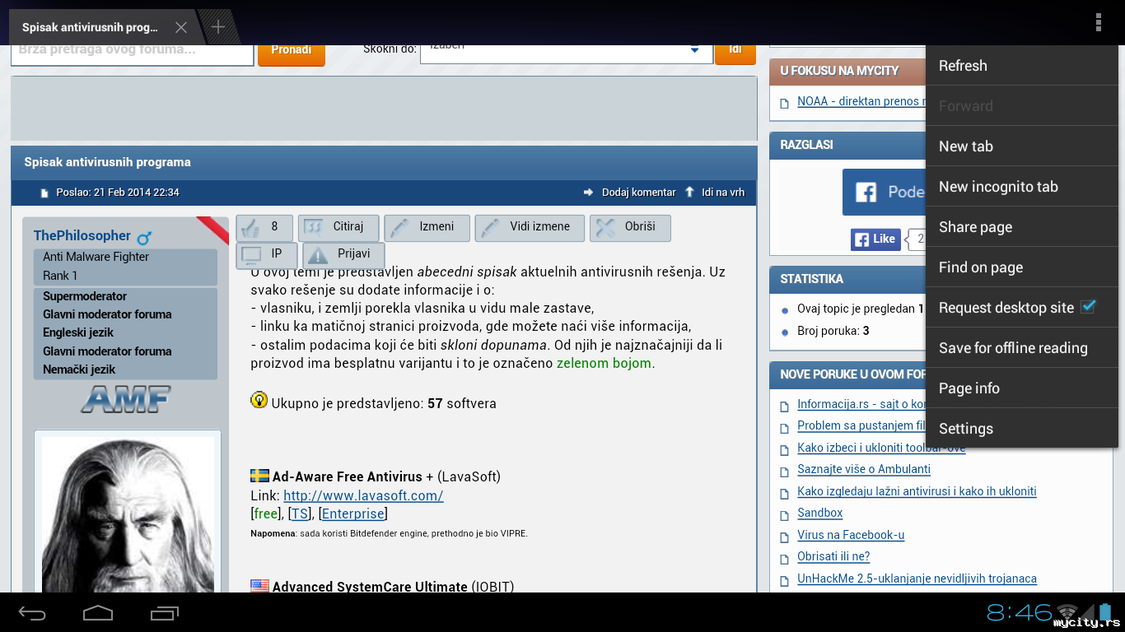Choose New tab in the menu
1125x632 pixels.
(x=1022, y=146)
